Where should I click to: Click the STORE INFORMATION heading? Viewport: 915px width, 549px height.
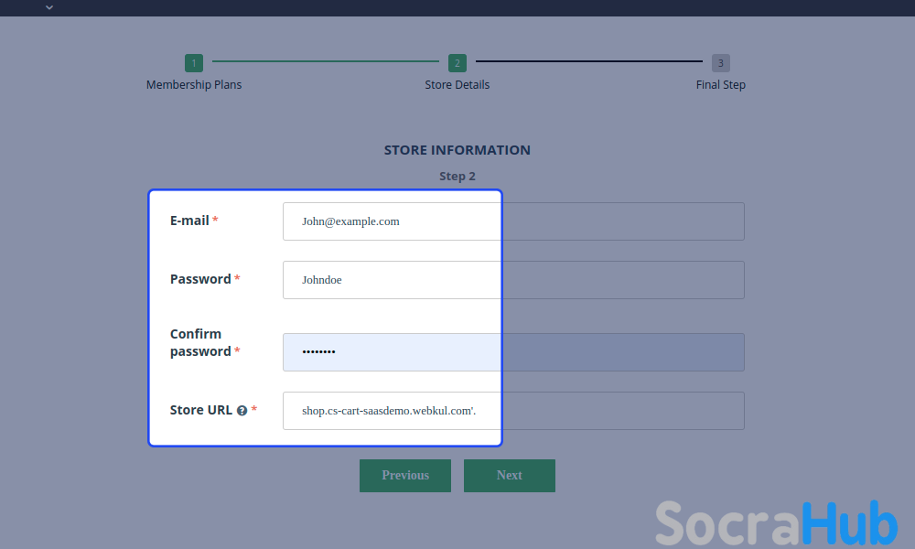click(457, 150)
